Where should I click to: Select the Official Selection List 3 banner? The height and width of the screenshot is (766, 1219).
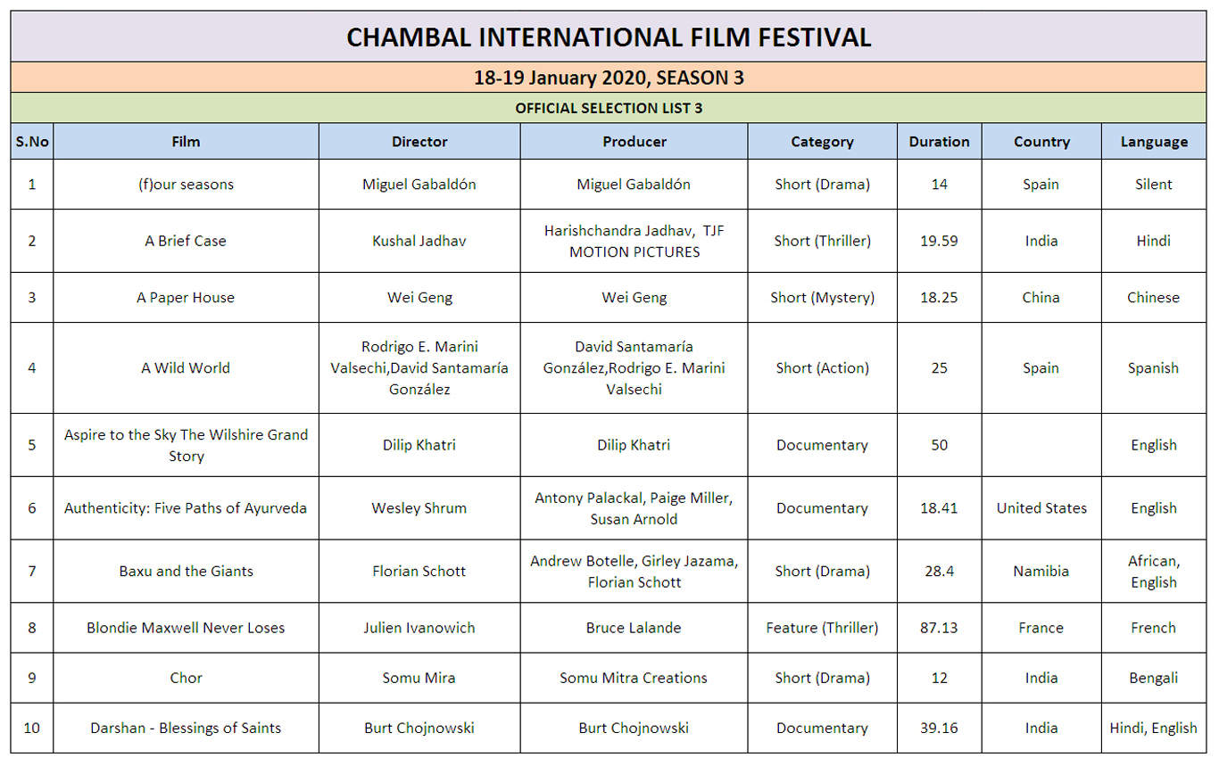pyautogui.click(x=609, y=108)
